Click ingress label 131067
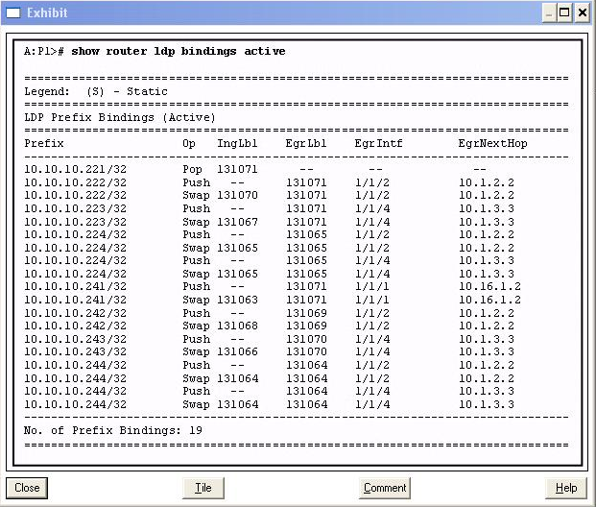This screenshot has height=507, width=596. pyautogui.click(x=237, y=222)
